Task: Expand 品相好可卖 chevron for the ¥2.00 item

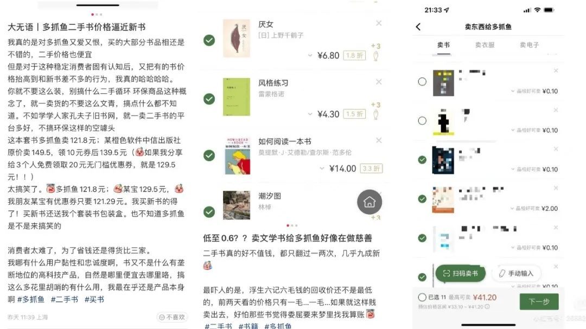Action: pyautogui.click(x=513, y=208)
